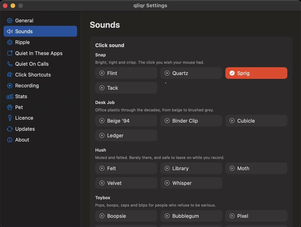Select the active Sprig click sound

point(256,73)
